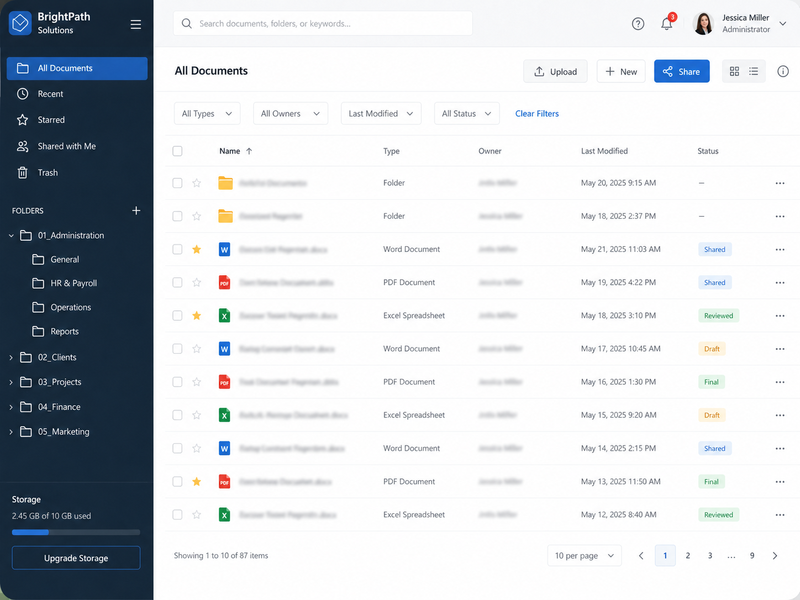Screen dimensions: 800x600
Task: Open more options for May 16, 2025 PDF row
Action: (780, 382)
